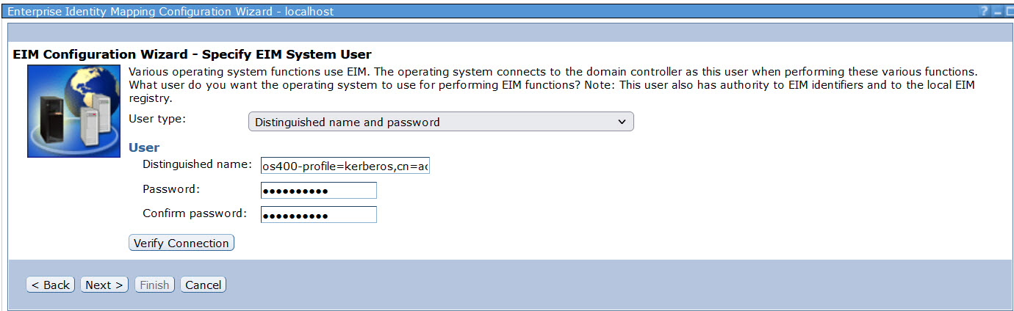1014x311 pixels.
Task: Go to the previous step with Back
Action: [x=50, y=285]
